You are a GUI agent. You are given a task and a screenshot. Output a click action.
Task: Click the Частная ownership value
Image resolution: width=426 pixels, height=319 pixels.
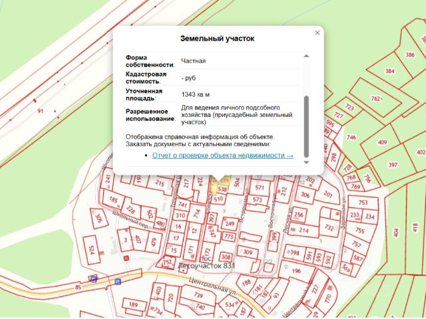tap(194, 61)
